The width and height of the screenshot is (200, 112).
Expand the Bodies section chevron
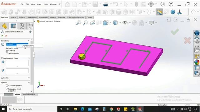29,78
